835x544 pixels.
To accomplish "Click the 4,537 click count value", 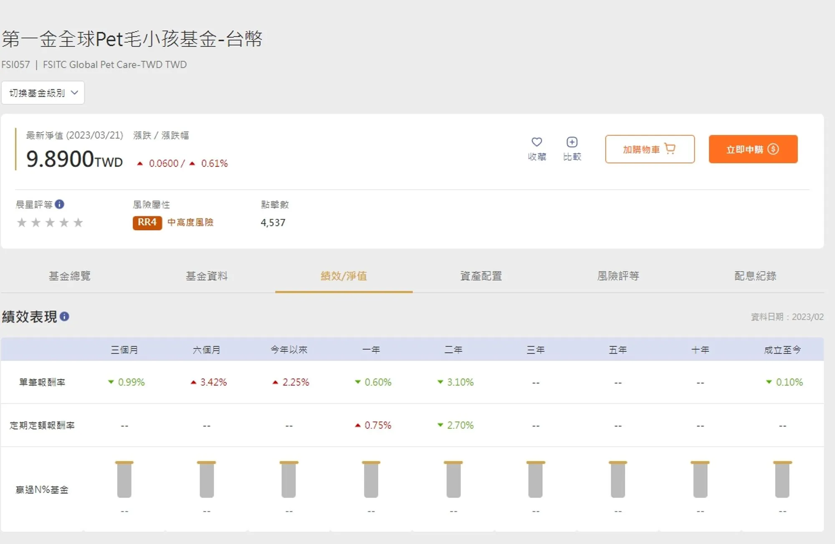I will click(273, 223).
